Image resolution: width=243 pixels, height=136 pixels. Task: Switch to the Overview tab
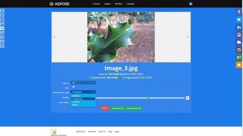click(x=81, y=131)
